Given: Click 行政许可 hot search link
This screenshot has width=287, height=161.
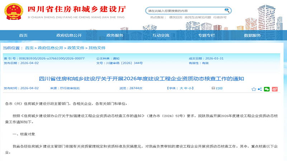Looking at the screenshot, I should click(220, 17).
